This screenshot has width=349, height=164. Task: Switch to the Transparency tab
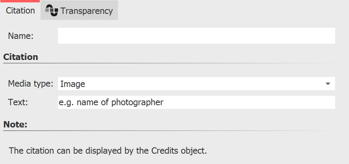pyautogui.click(x=79, y=11)
